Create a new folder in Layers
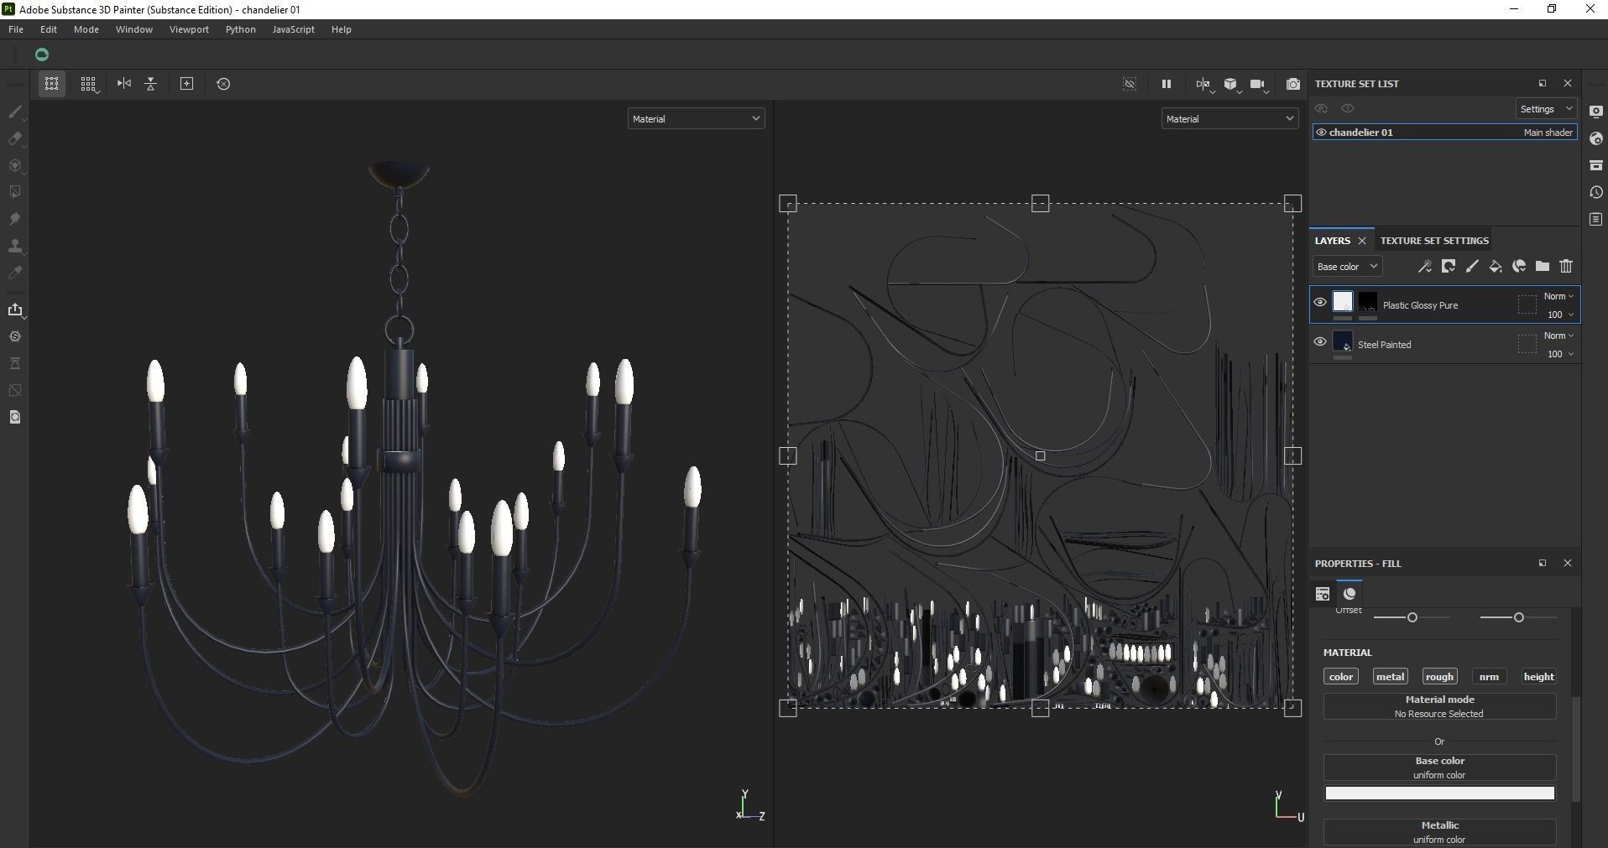 pyautogui.click(x=1542, y=267)
